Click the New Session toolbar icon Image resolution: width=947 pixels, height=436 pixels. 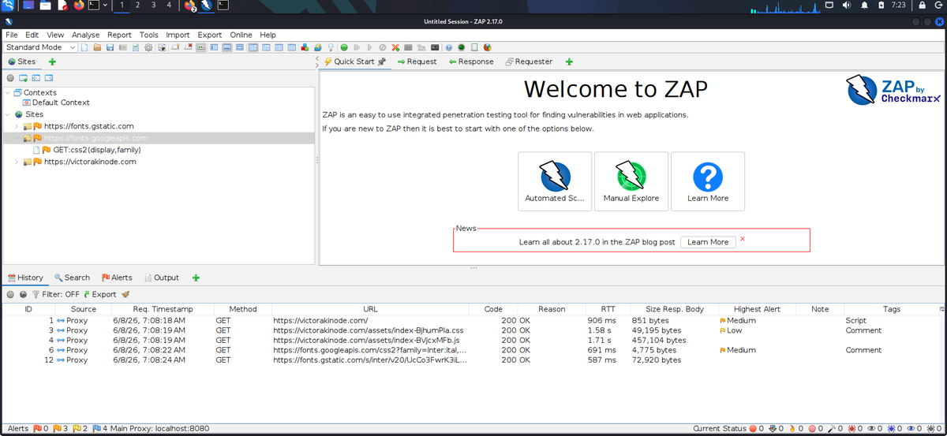[84, 47]
